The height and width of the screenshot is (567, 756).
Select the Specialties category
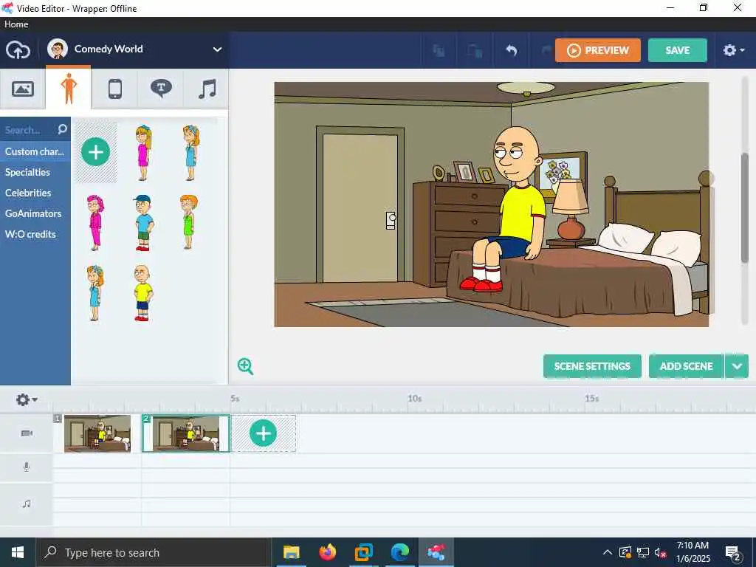(27, 172)
